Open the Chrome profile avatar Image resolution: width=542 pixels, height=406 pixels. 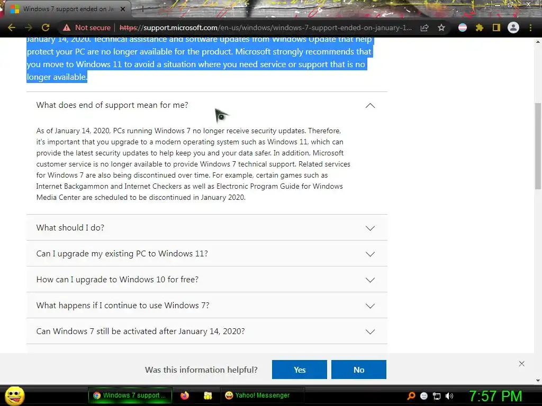(x=513, y=27)
